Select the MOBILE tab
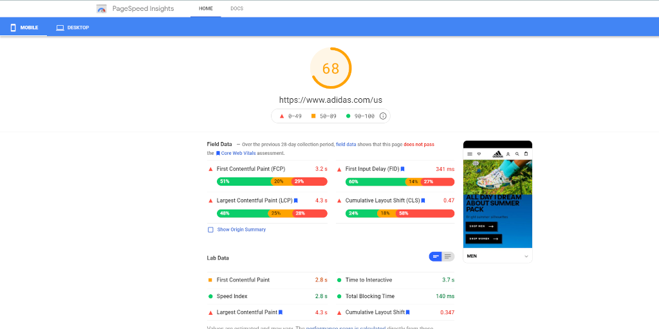659x329 pixels. (x=24, y=28)
